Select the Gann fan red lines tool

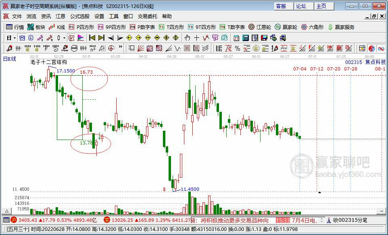(x=141, y=48)
